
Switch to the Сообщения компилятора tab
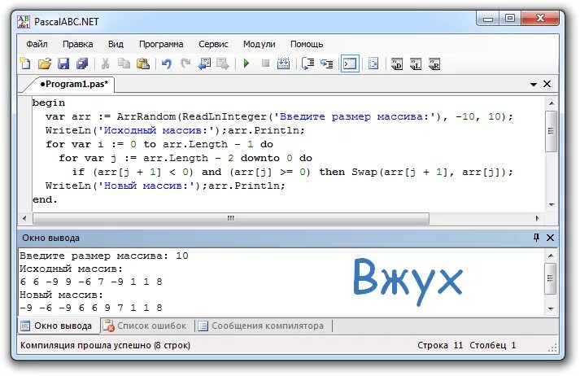pos(261,326)
